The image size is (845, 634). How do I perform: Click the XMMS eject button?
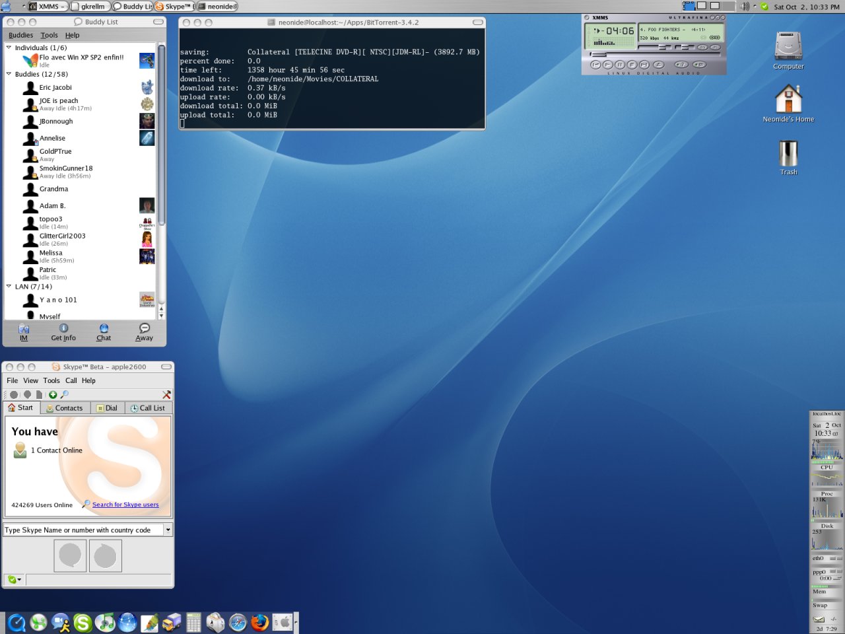pyautogui.click(x=659, y=65)
